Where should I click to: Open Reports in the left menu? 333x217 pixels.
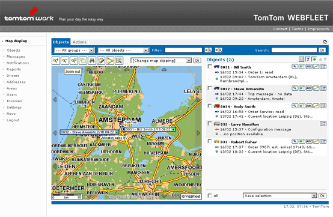(x=14, y=70)
